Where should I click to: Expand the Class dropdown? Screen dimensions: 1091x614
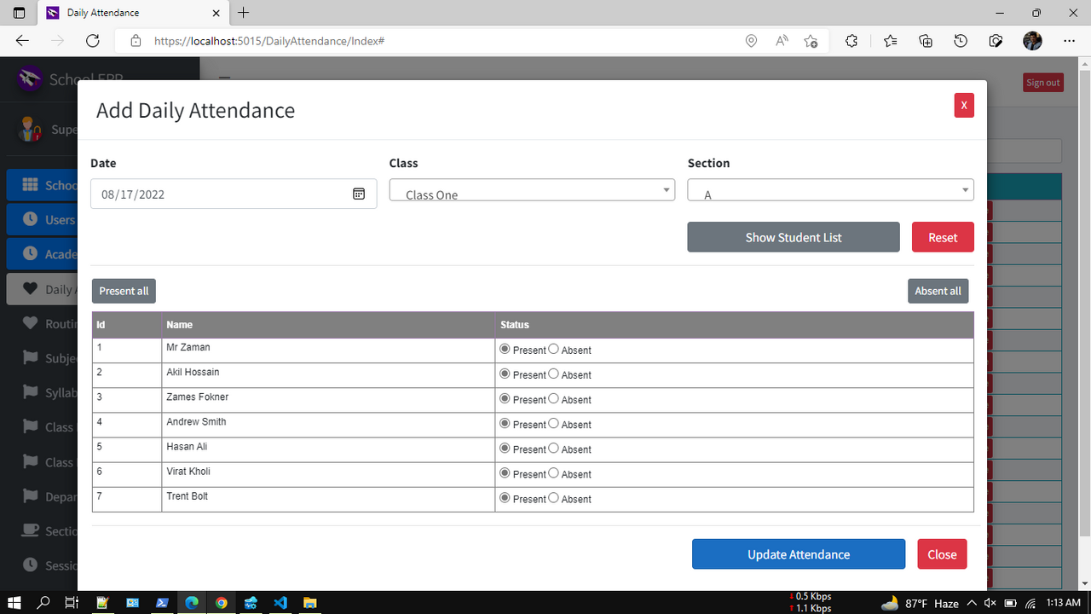tap(532, 190)
